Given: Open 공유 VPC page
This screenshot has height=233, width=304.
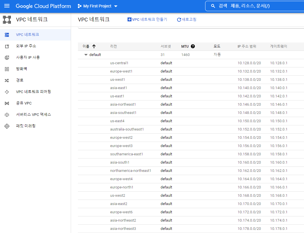Looking at the screenshot, I should coord(35,103).
